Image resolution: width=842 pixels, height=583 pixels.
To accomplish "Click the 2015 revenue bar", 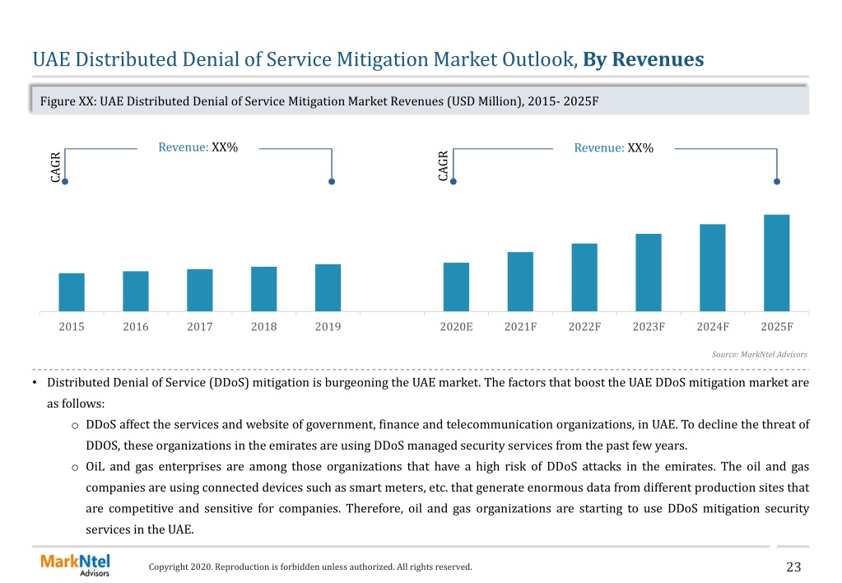I will (x=72, y=292).
